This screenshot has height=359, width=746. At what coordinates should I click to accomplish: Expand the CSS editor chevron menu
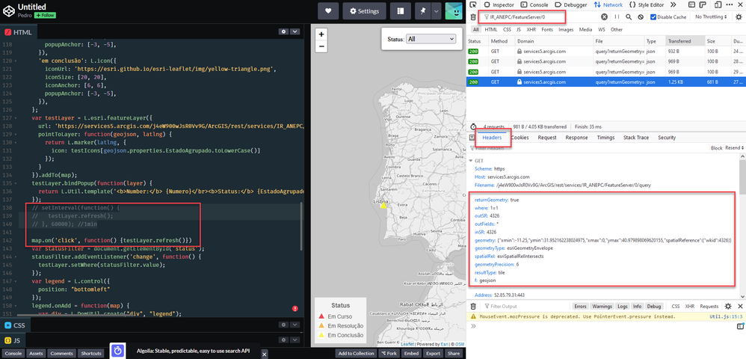pyautogui.click(x=295, y=325)
